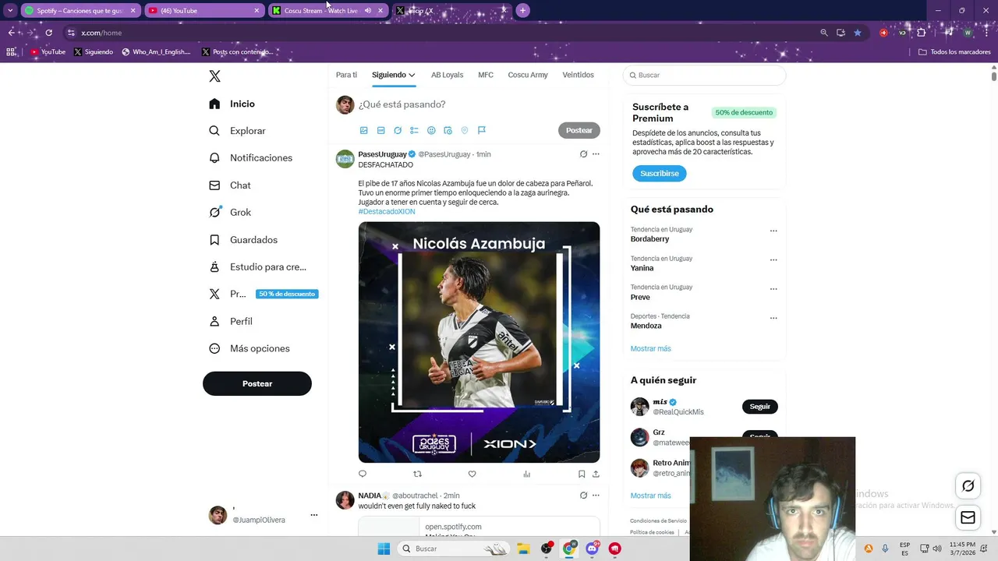This screenshot has height=561, width=998.
Task: Open more options for Yanina trend
Action: pos(773,260)
